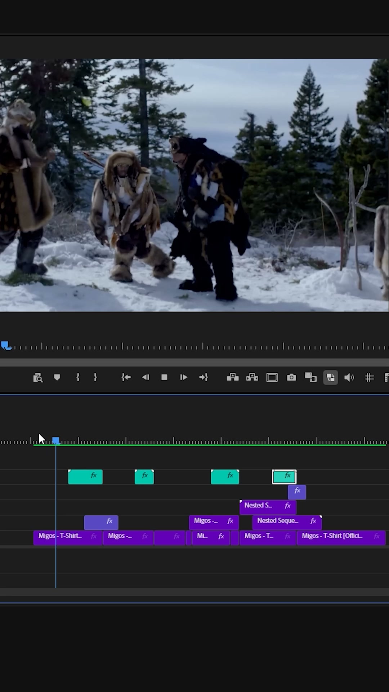Image resolution: width=389 pixels, height=692 pixels.
Task: Toggle the highlighted comparison view button
Action: pyautogui.click(x=330, y=377)
